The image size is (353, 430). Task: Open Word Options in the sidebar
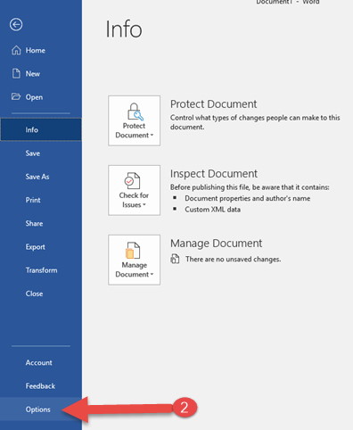[41, 409]
